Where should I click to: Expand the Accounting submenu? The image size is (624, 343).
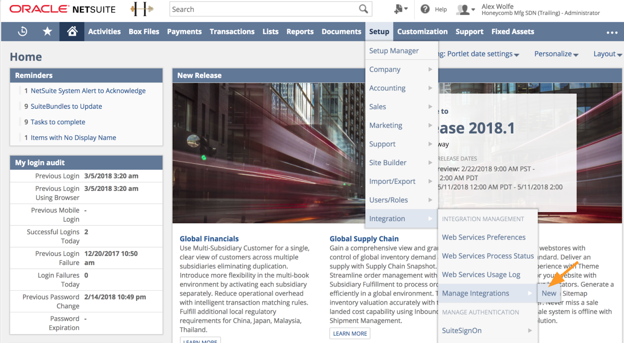401,88
